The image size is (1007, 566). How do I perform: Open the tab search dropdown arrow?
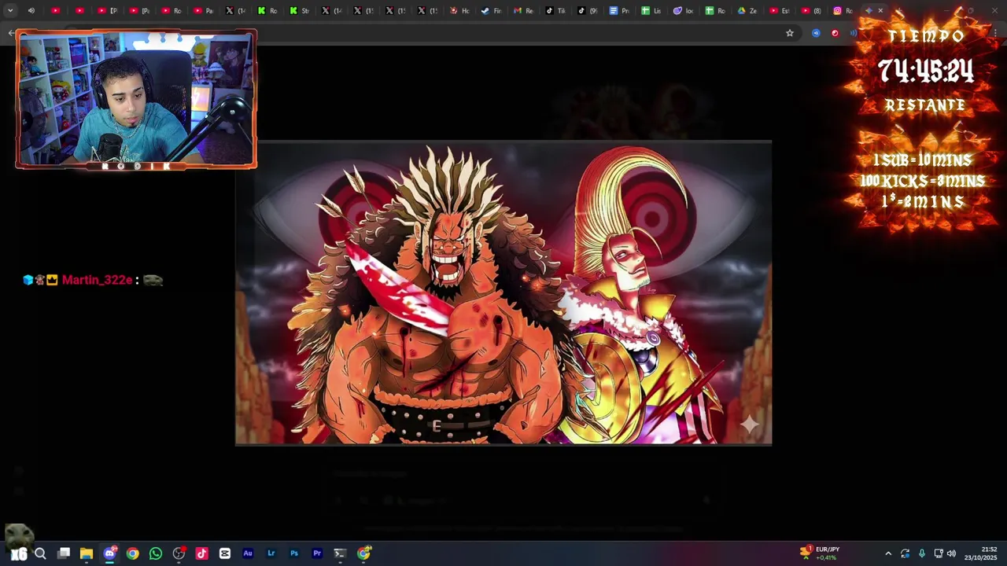10,11
